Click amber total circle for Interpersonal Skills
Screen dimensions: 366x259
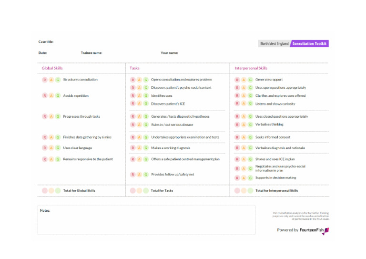click(244, 191)
